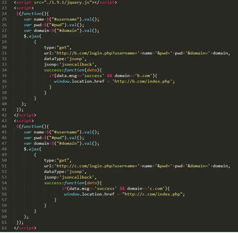Click 'function' keyword on line 24
The width and height of the screenshot is (238, 233).
pos(31,14)
